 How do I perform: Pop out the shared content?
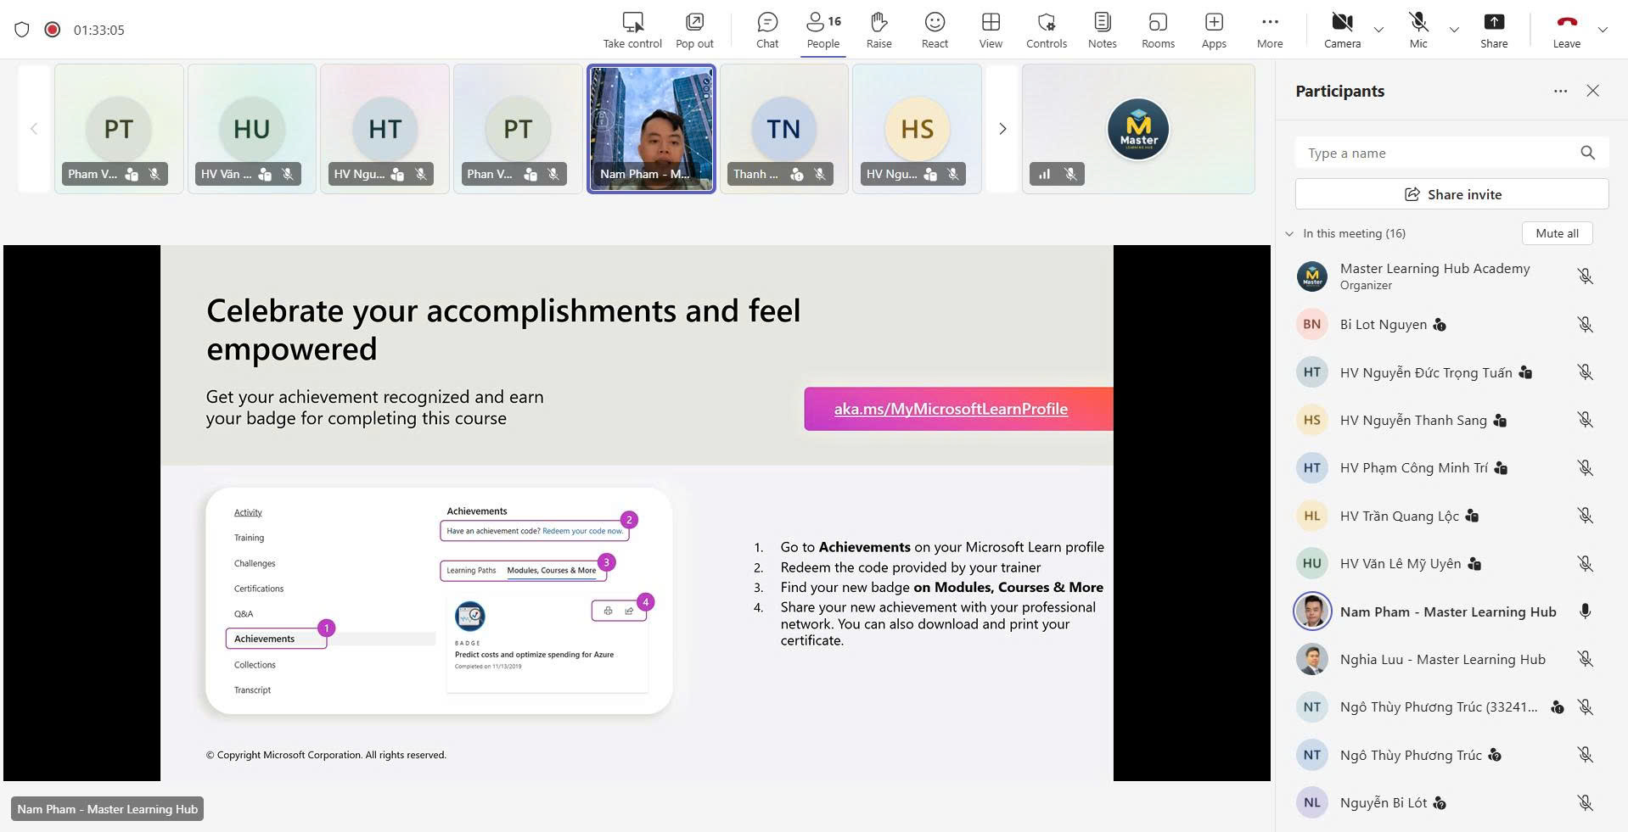click(x=693, y=30)
